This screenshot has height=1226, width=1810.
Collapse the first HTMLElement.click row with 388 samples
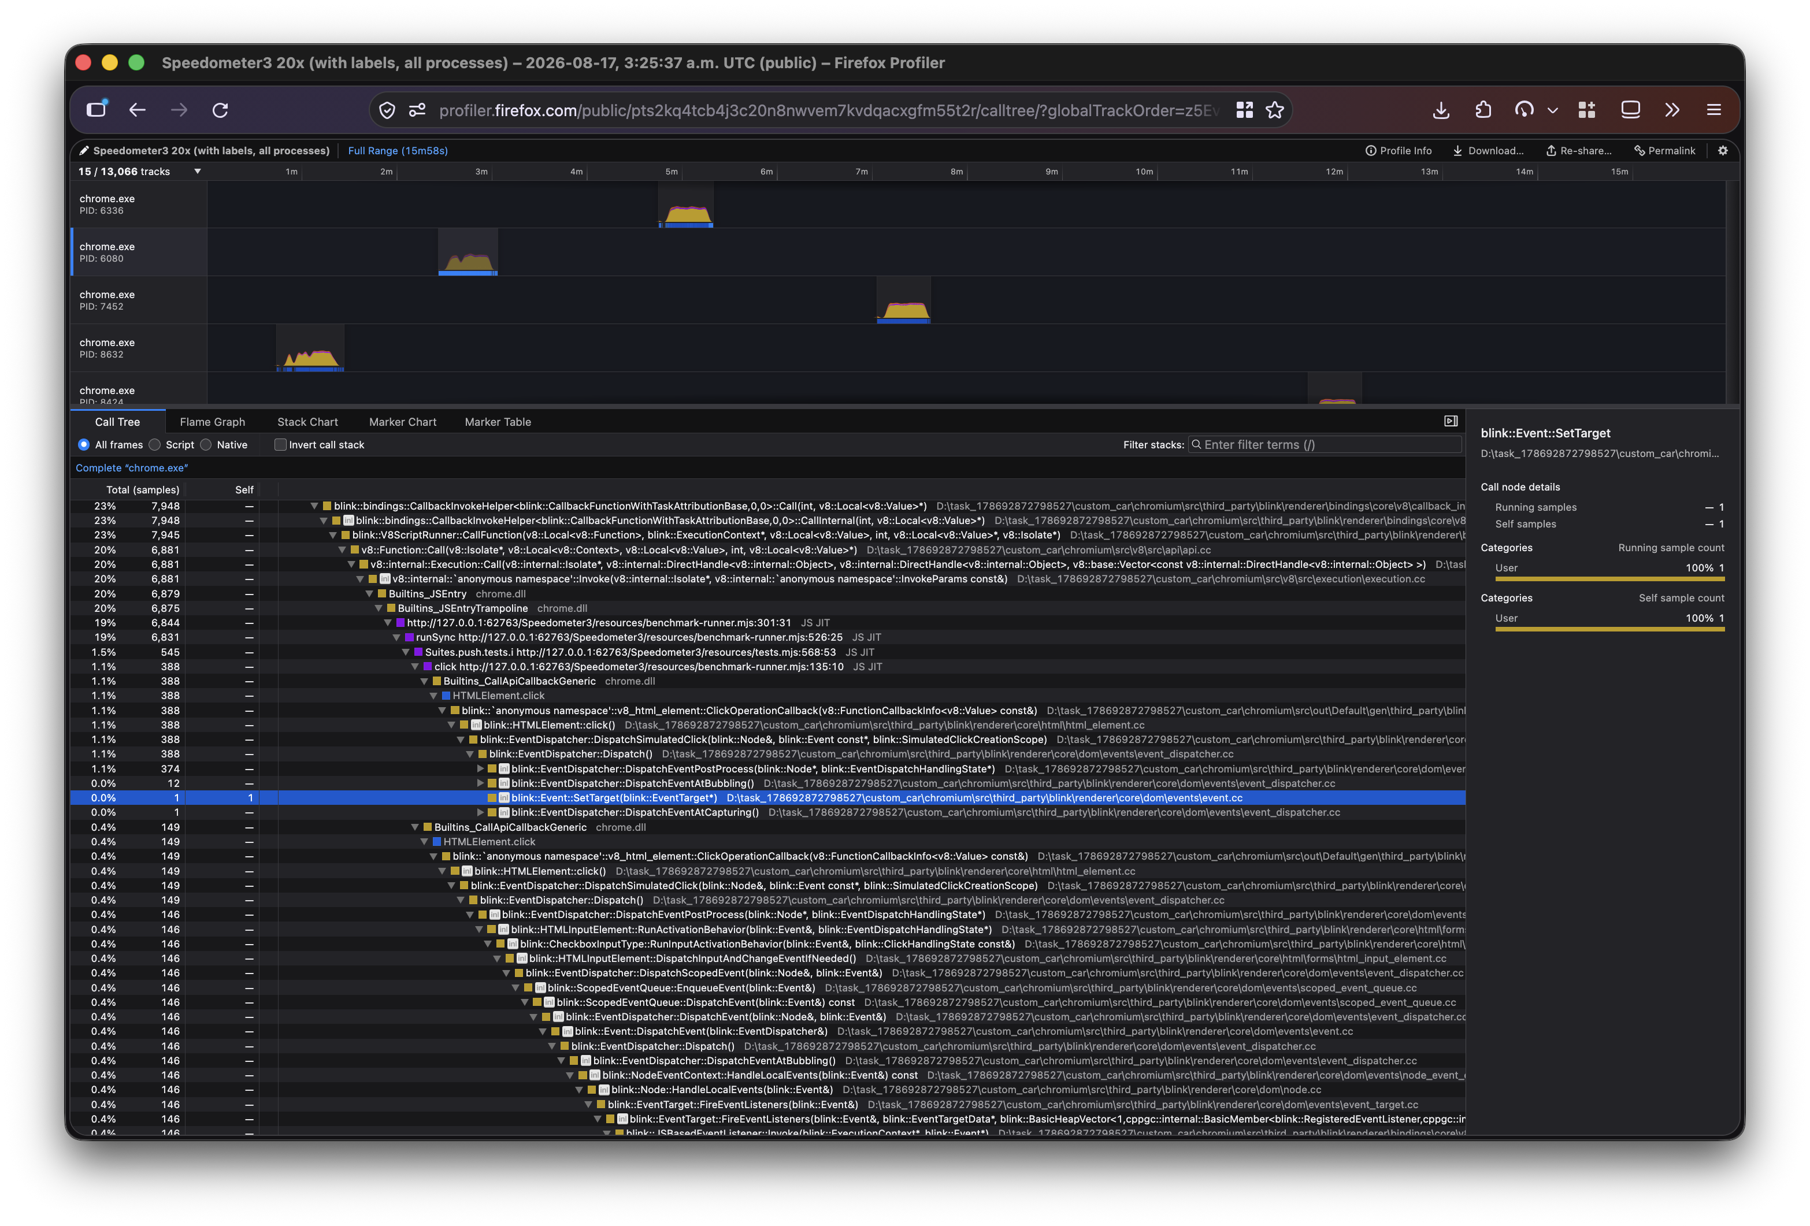(x=434, y=696)
